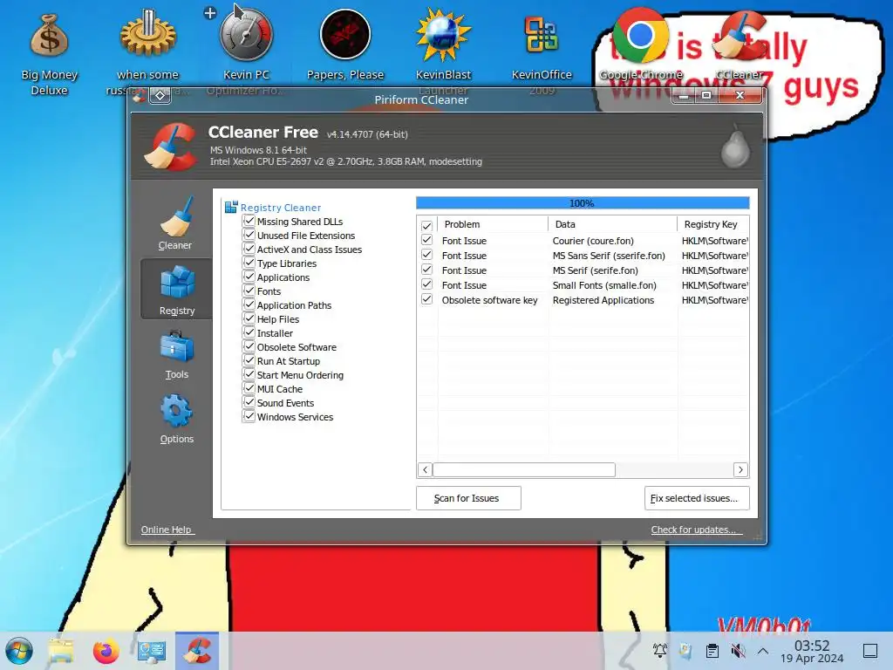Toggle the select-all checkbox in results header

coord(426,225)
